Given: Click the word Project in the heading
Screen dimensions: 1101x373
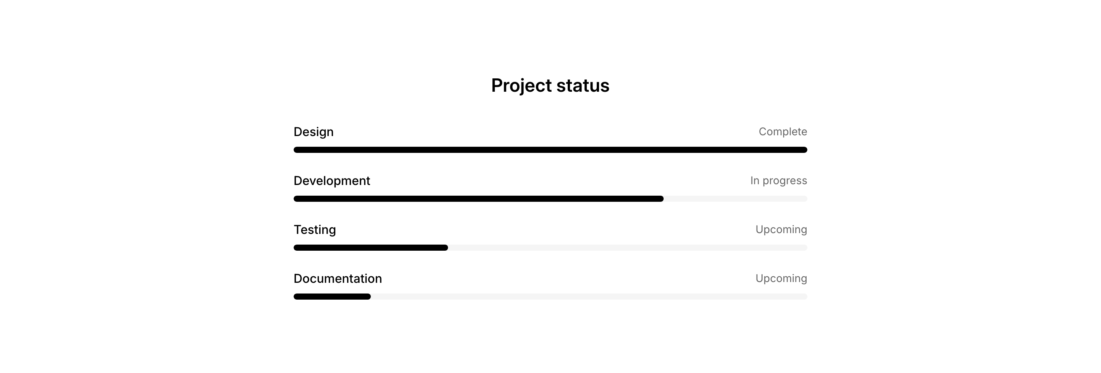Looking at the screenshot, I should point(521,86).
